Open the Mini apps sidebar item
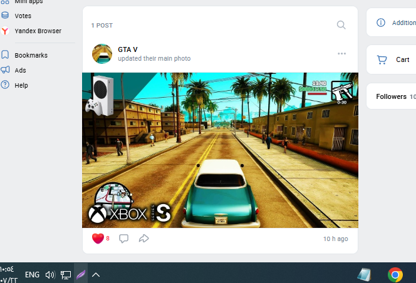The width and height of the screenshot is (416, 283). (29, 2)
